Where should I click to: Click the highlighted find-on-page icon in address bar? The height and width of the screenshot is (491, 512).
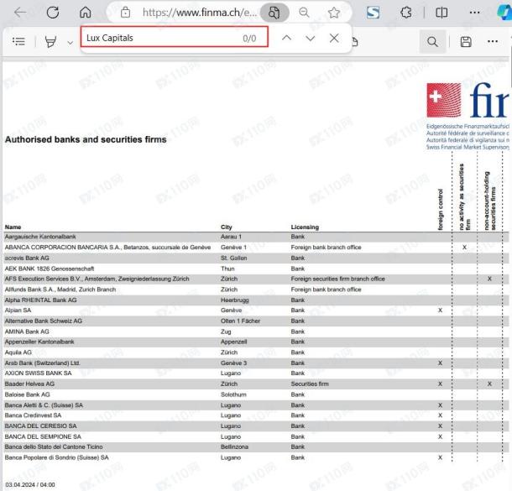click(274, 13)
